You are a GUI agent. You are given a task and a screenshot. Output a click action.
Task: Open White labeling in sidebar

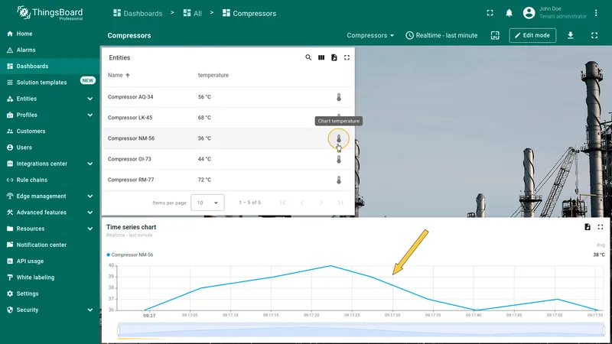click(50, 277)
